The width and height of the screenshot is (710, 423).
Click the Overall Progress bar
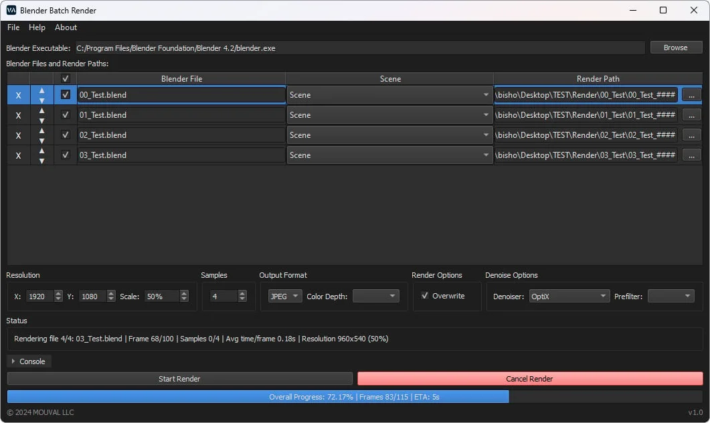[x=354, y=397]
